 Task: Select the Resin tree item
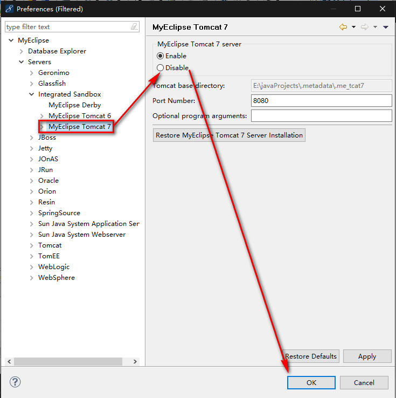point(46,202)
